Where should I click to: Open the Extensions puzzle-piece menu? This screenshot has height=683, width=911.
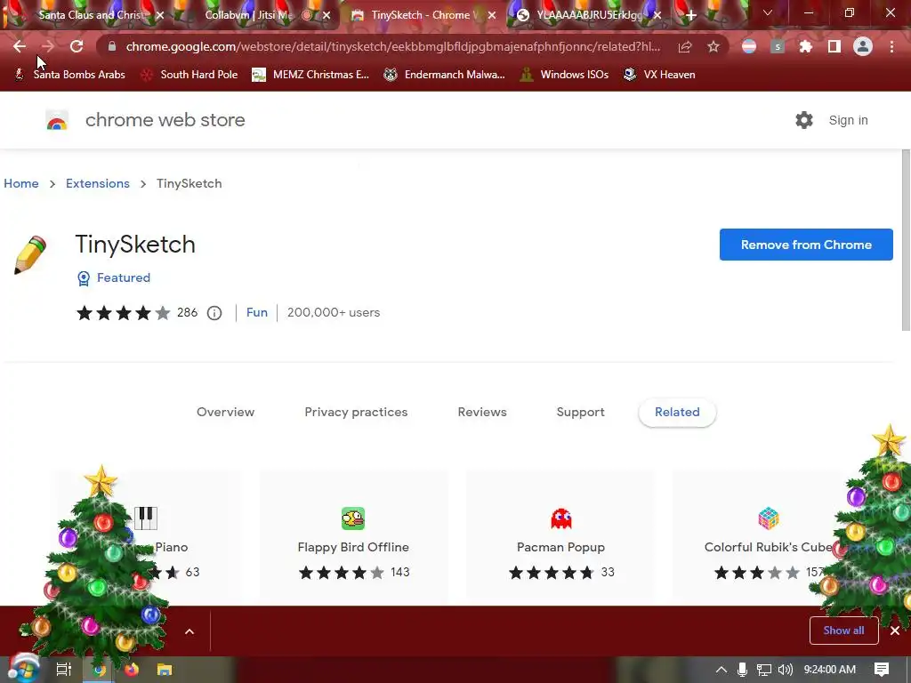tap(806, 46)
